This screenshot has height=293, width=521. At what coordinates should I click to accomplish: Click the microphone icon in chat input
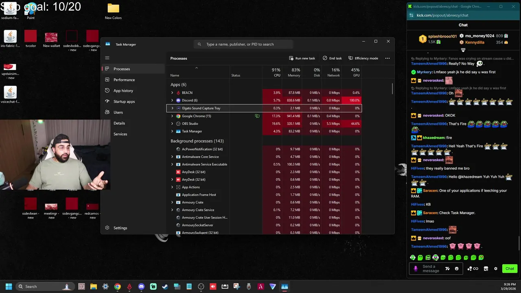tap(416, 269)
